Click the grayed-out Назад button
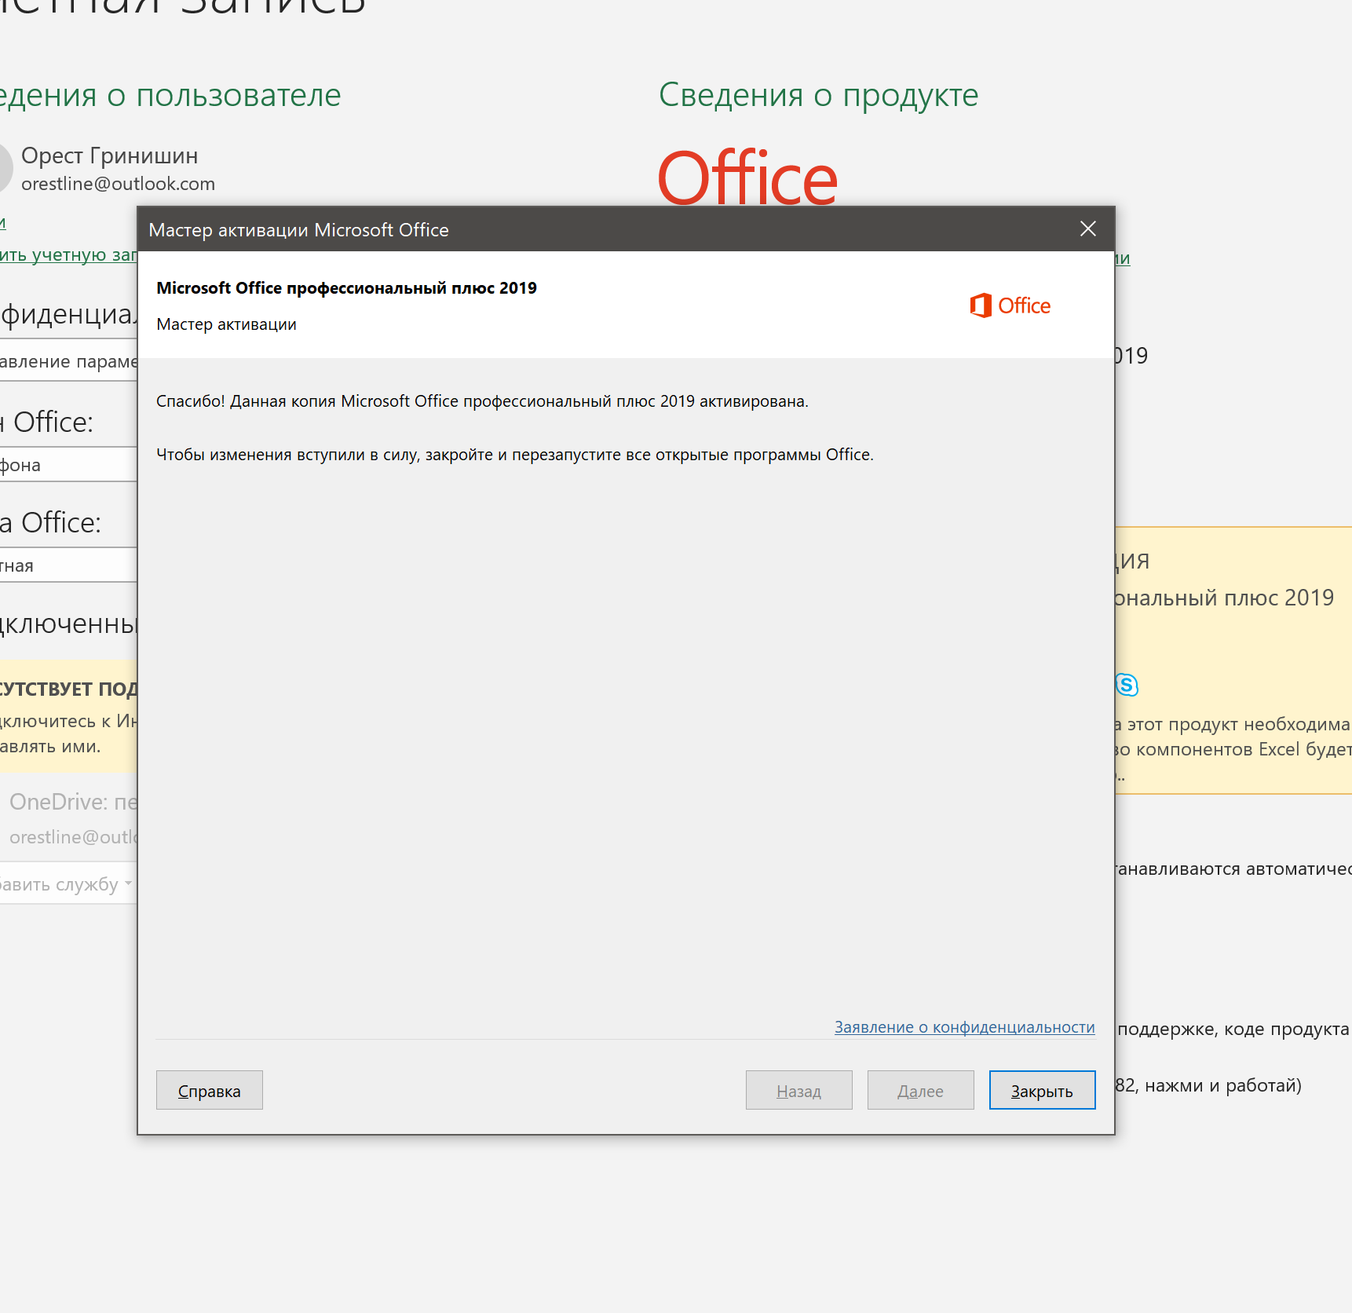 [798, 1090]
